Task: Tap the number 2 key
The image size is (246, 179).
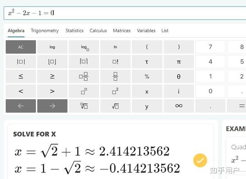Action: (x=237, y=76)
